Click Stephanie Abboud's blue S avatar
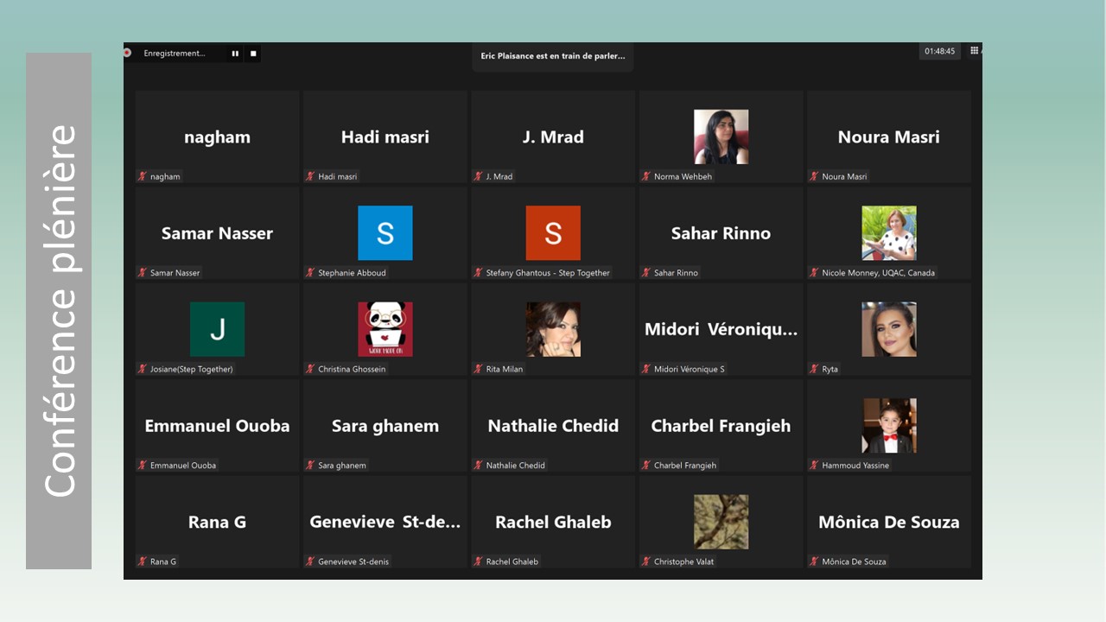 [385, 233]
